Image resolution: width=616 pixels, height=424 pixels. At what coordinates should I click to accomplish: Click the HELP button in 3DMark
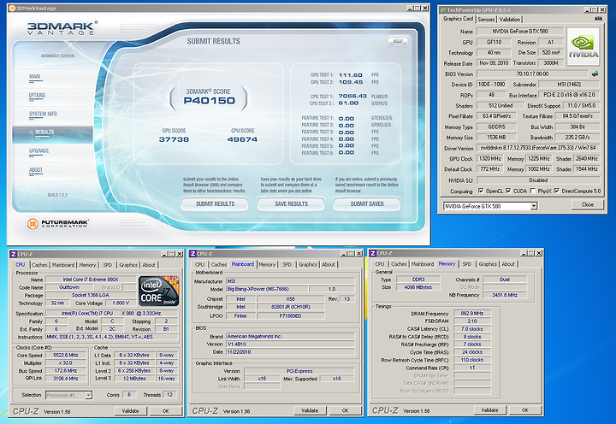click(x=398, y=41)
